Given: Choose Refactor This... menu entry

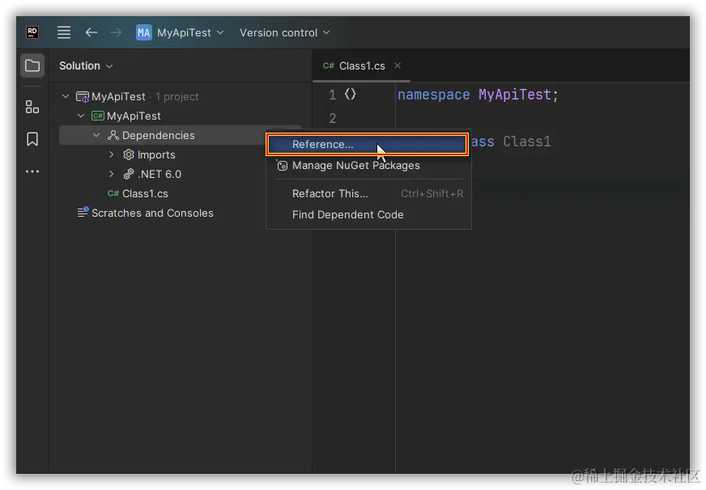Looking at the screenshot, I should click(368, 193).
